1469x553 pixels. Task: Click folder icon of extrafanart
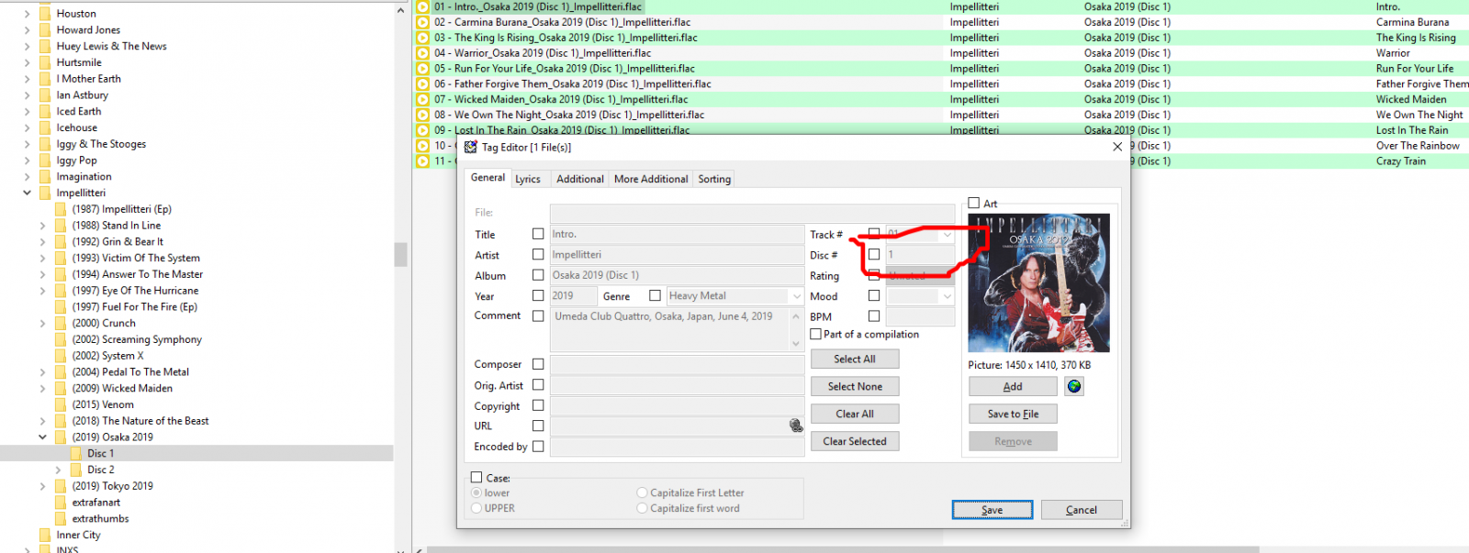(61, 503)
